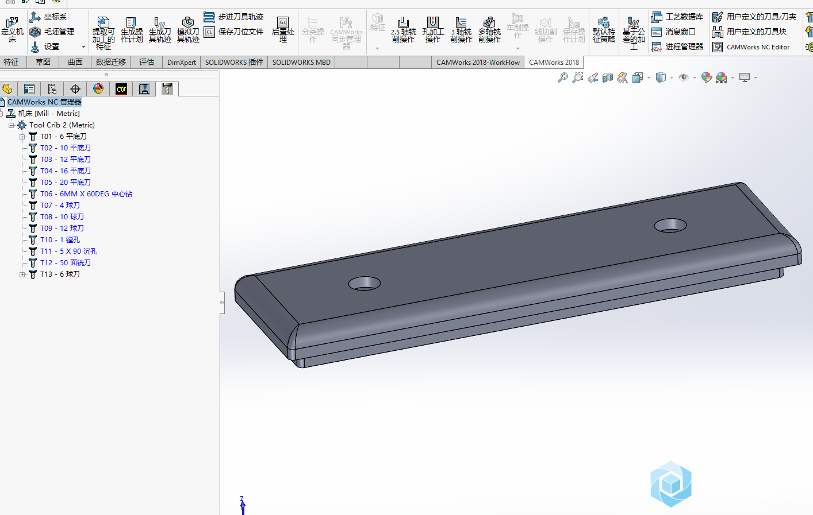Open the 坐标系 coordinate system tool
Image resolution: width=813 pixels, height=515 pixels.
click(x=48, y=17)
